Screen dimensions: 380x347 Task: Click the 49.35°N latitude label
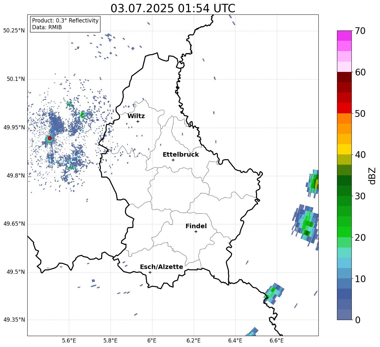(14, 320)
